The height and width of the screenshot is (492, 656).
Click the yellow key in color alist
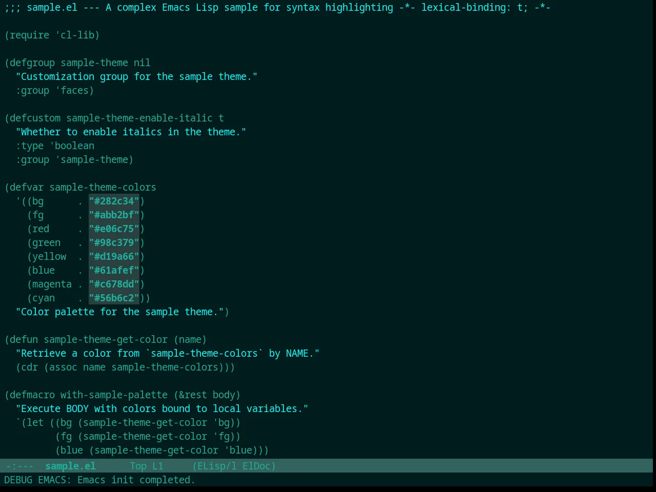coord(49,256)
